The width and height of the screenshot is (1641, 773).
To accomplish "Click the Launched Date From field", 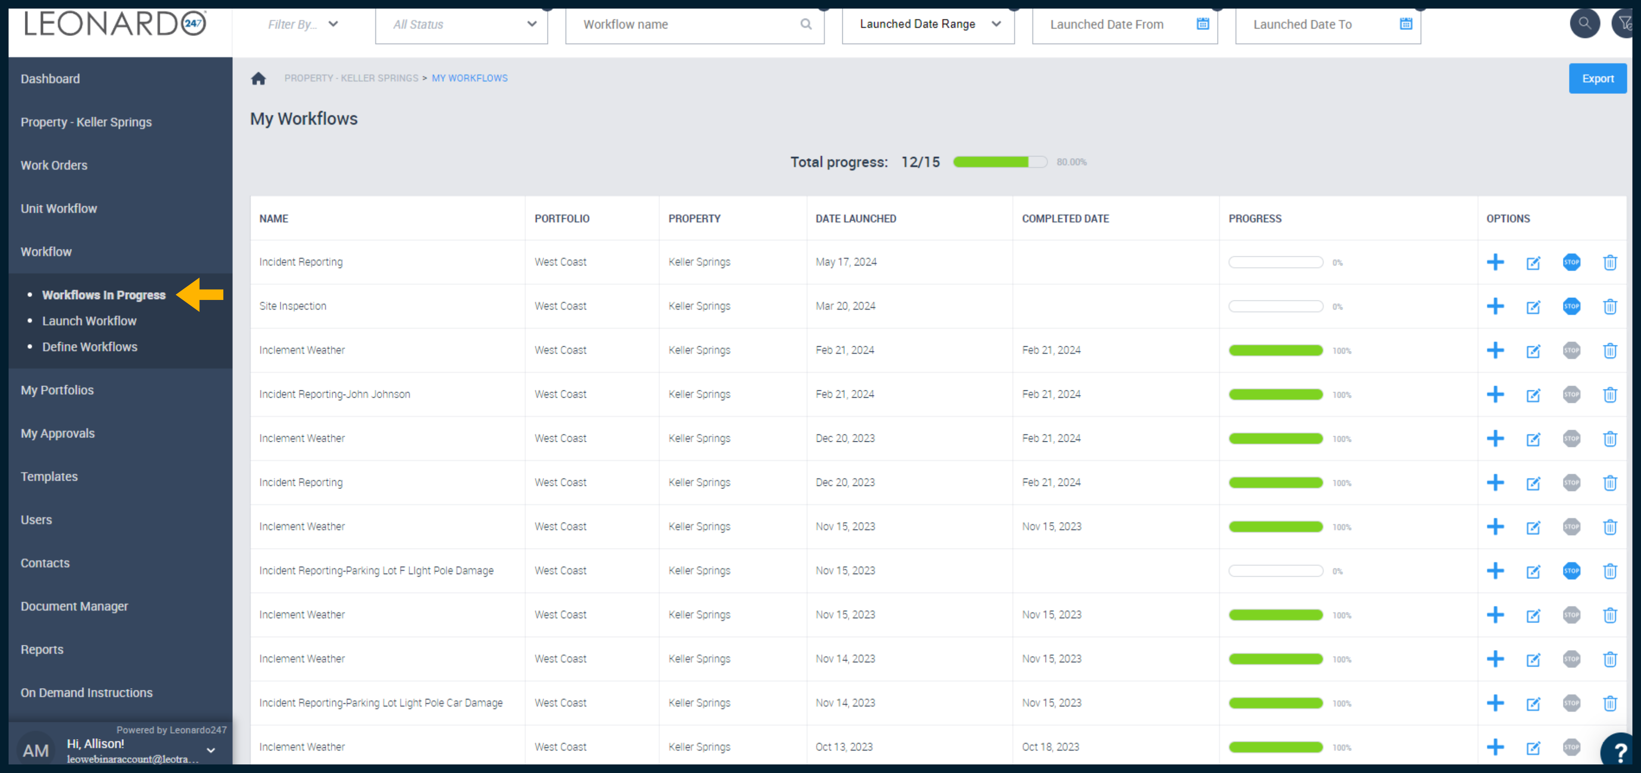I will coord(1124,25).
